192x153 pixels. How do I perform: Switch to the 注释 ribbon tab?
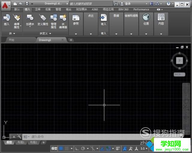click(x=37, y=9)
